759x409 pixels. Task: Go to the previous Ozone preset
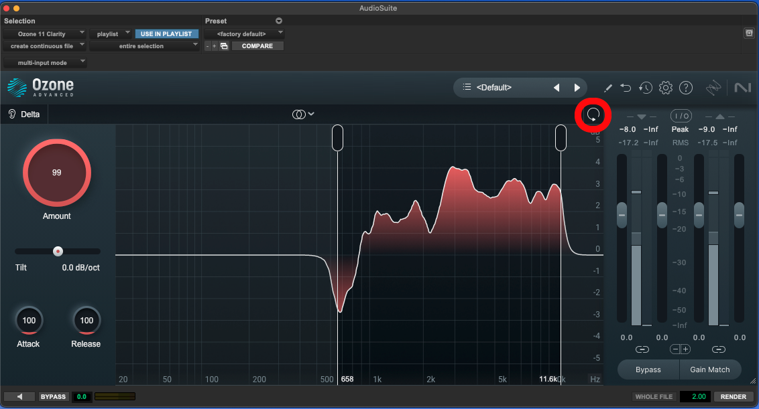[x=557, y=88]
